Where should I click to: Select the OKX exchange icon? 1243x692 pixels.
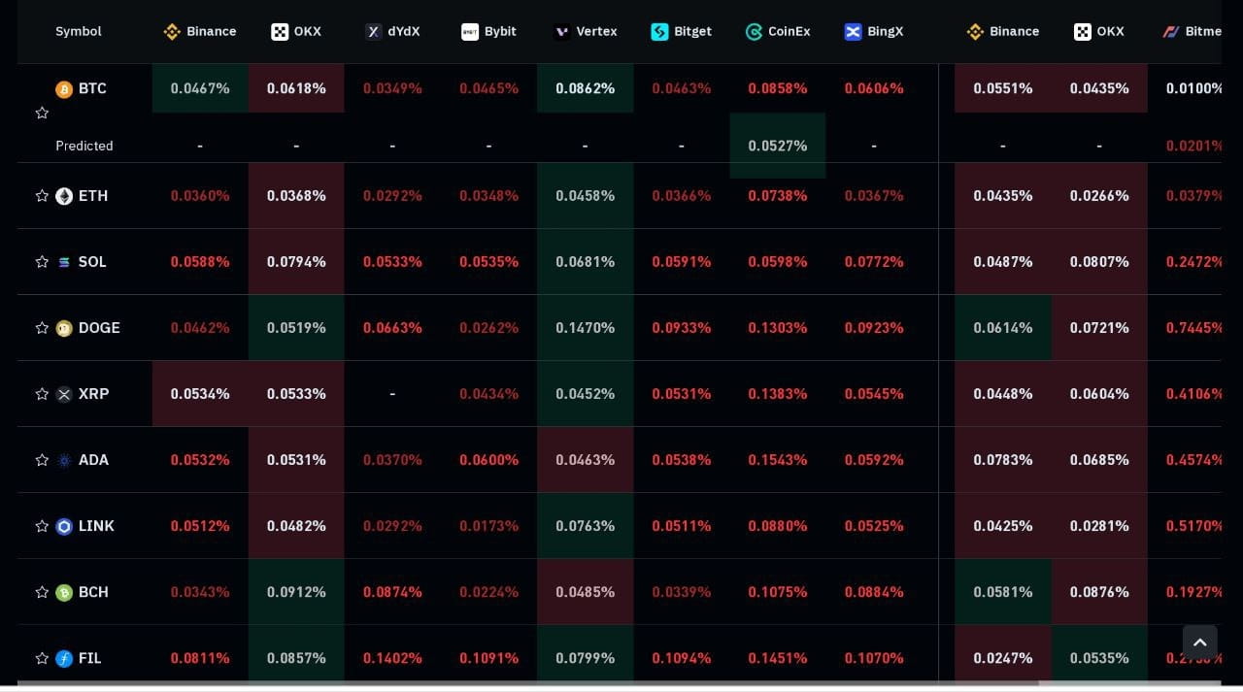coord(280,30)
